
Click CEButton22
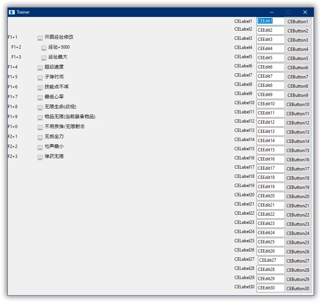[x=298, y=215]
